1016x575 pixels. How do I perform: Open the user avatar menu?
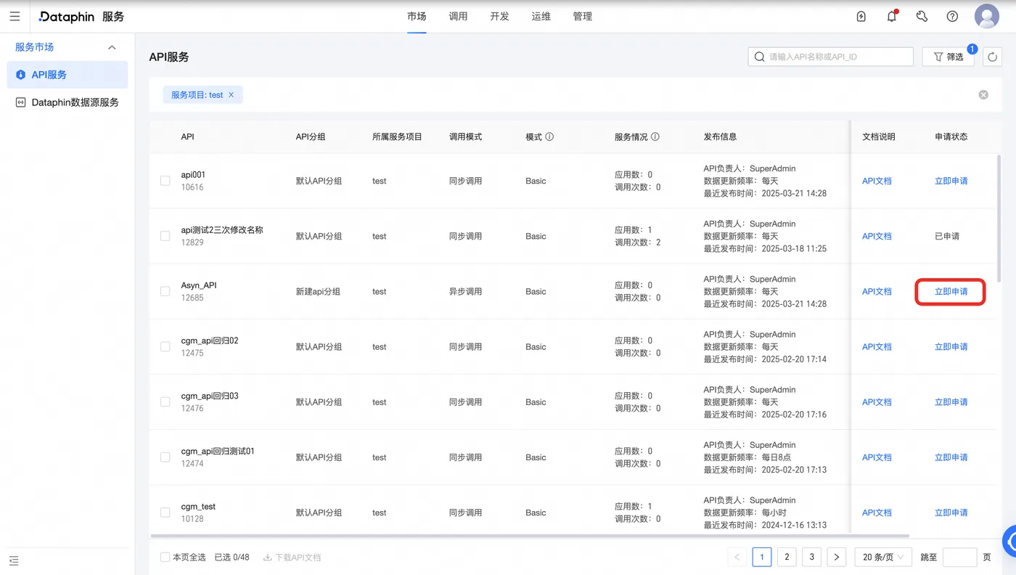[987, 16]
